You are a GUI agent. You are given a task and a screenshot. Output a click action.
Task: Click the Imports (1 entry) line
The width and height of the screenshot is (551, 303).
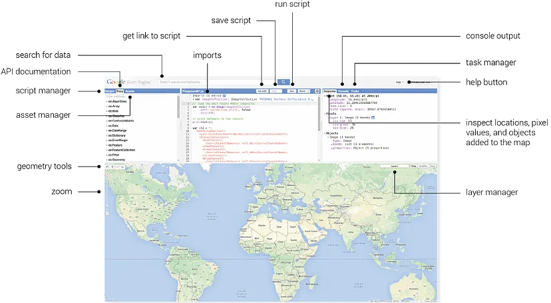pos(206,96)
